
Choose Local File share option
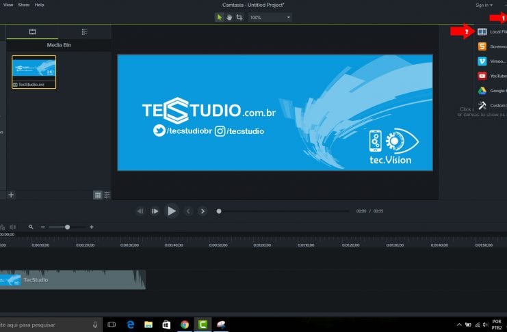(491, 31)
